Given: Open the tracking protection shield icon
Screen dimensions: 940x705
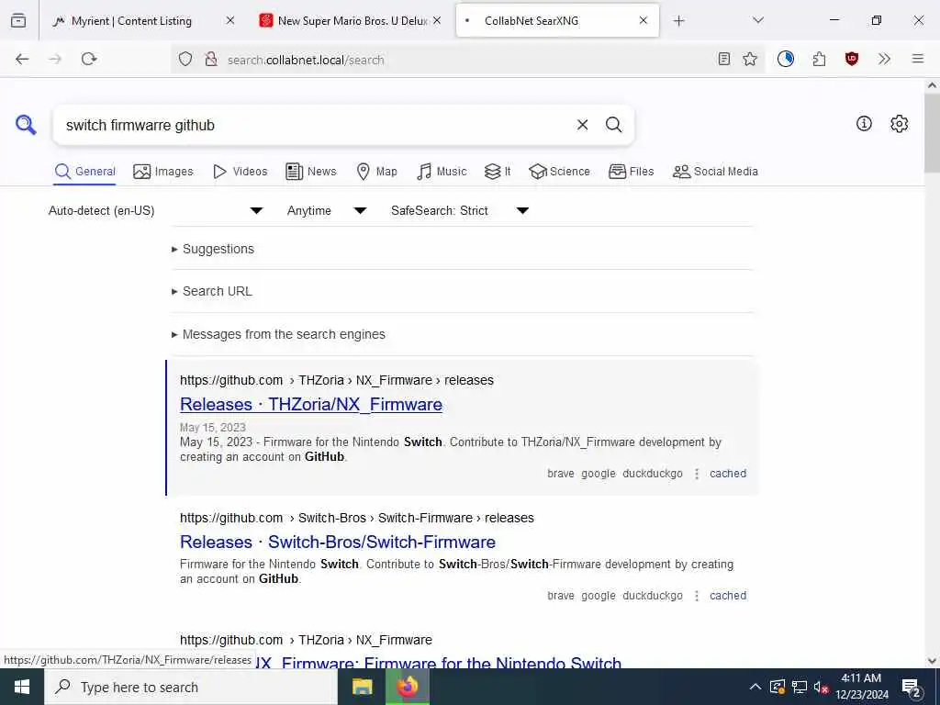Looking at the screenshot, I should coord(185,59).
